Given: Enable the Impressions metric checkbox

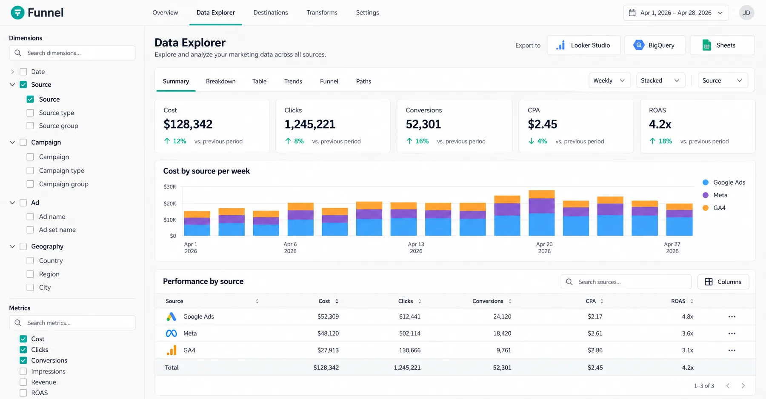Looking at the screenshot, I should click(x=23, y=371).
